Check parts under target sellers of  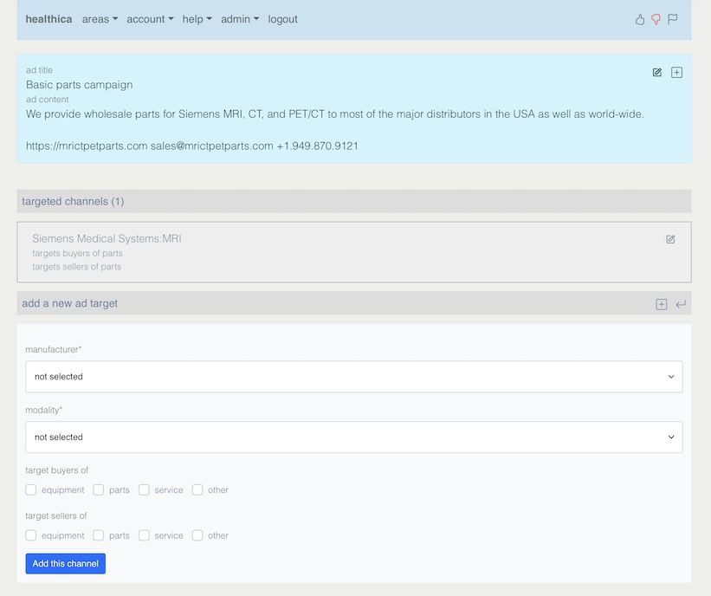99,535
